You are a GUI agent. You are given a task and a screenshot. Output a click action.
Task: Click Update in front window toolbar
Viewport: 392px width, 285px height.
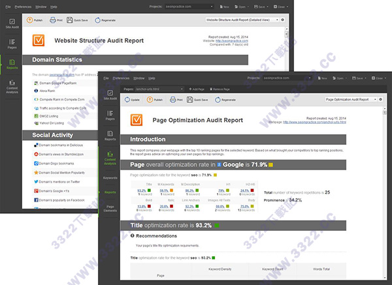coord(132,100)
